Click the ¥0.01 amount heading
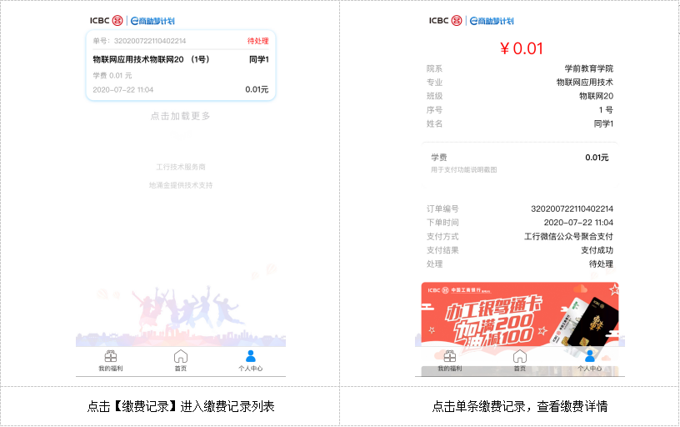The height and width of the screenshot is (427, 680). click(x=522, y=48)
